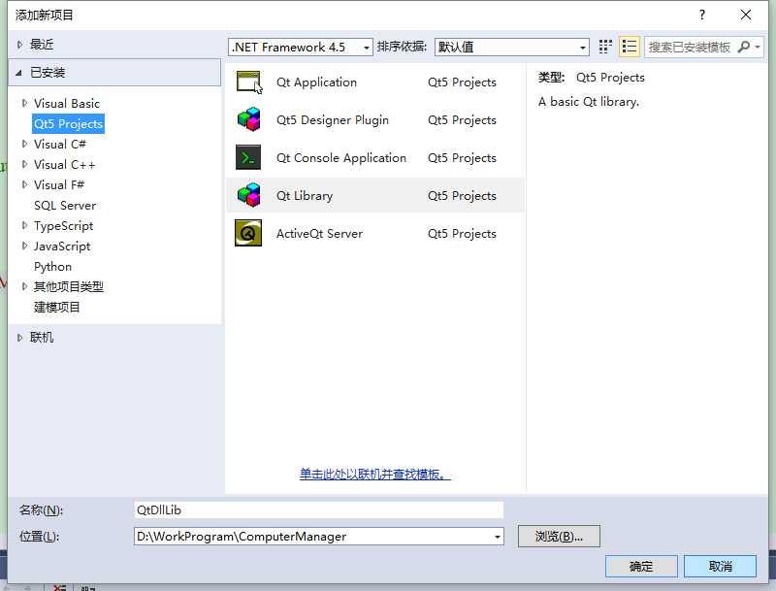The height and width of the screenshot is (591, 776).
Task: Open the online template search link
Action: pyautogui.click(x=374, y=475)
